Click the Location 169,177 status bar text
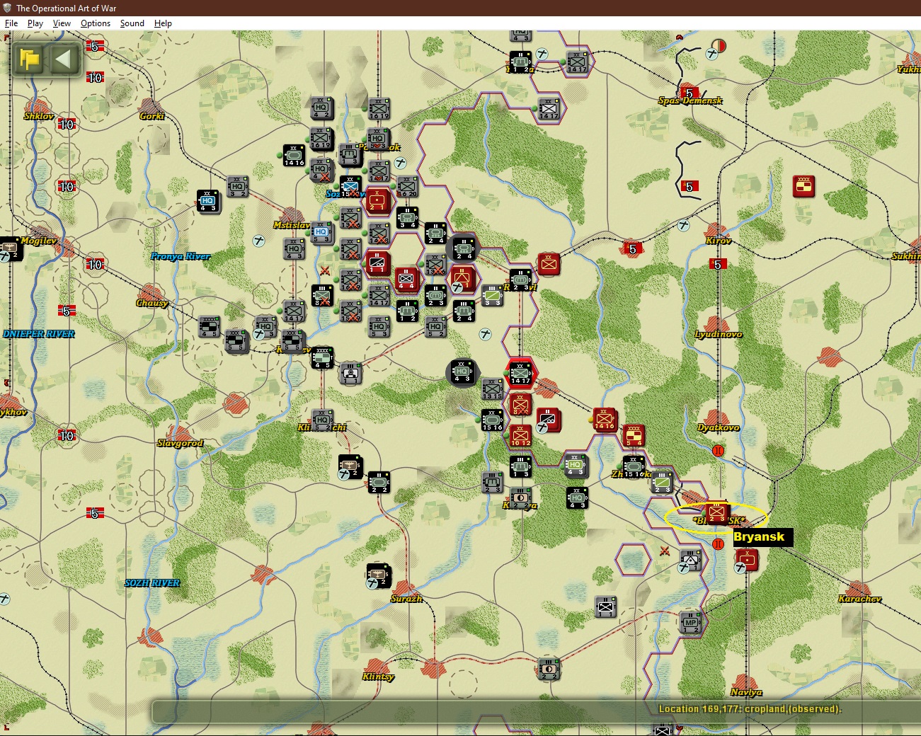 coord(750,708)
